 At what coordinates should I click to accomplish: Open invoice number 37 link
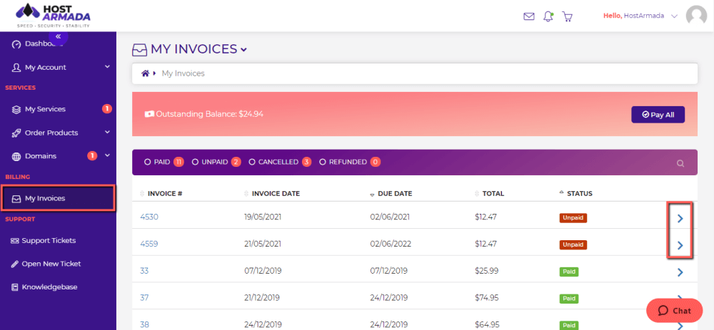point(144,298)
